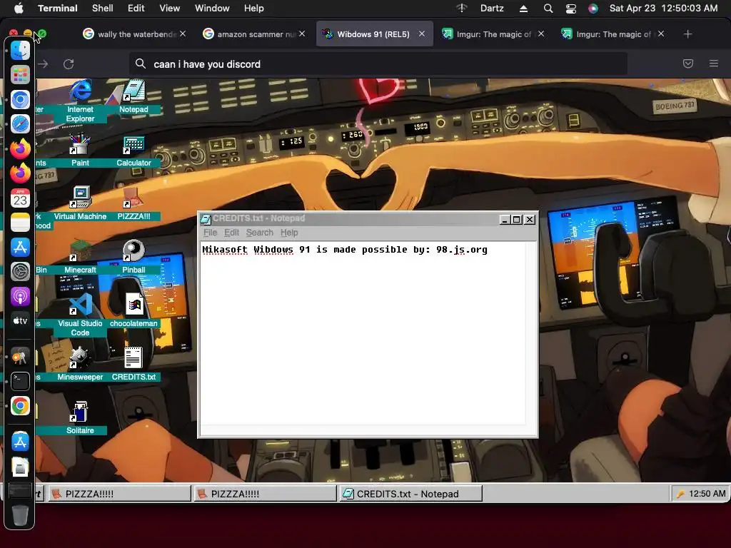Screen dimensions: 731x548
Task: Open Launchpad in the dock
Action: click(20, 74)
